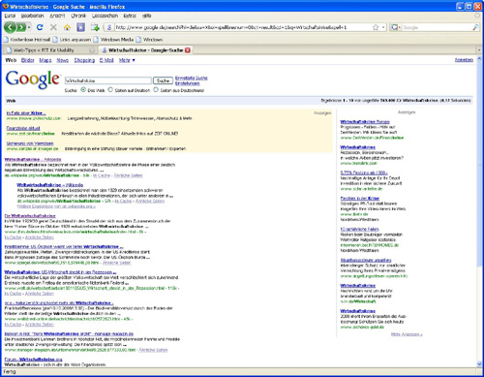Viewport: 484px width, 377px height.
Task: Open the Bearbeiten menu
Action: click(32, 16)
